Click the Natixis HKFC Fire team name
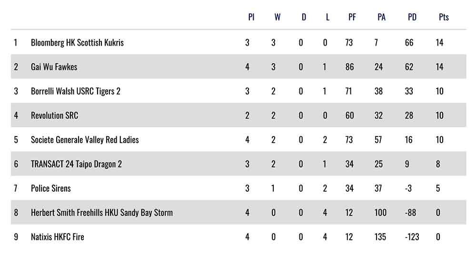Screen dimensions: 476x255 (57, 237)
